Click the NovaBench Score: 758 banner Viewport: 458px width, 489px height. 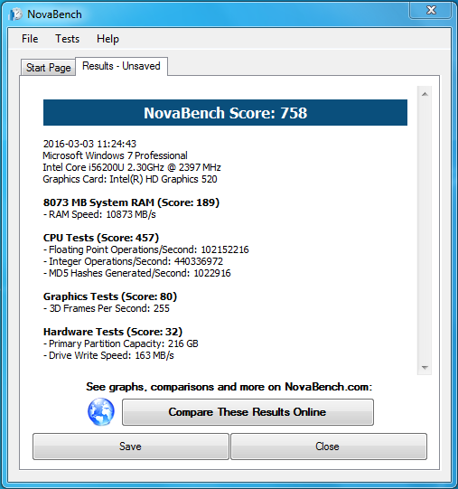tap(225, 113)
